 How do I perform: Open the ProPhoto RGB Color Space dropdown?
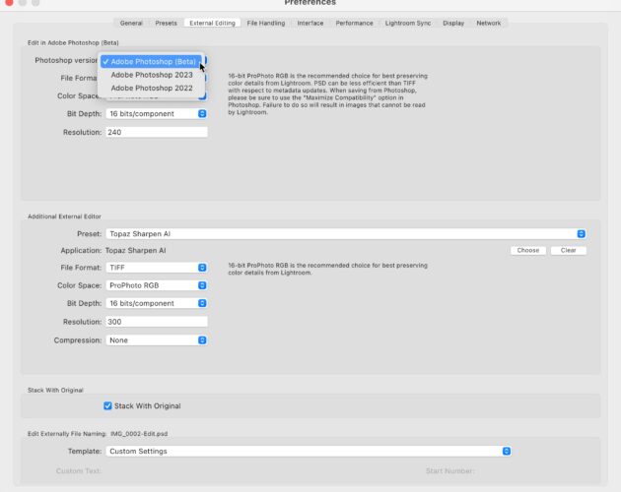[157, 285]
